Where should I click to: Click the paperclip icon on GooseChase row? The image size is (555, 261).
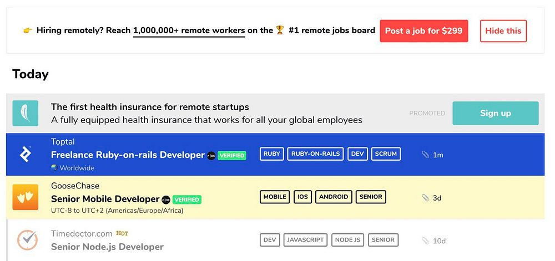pyautogui.click(x=425, y=197)
